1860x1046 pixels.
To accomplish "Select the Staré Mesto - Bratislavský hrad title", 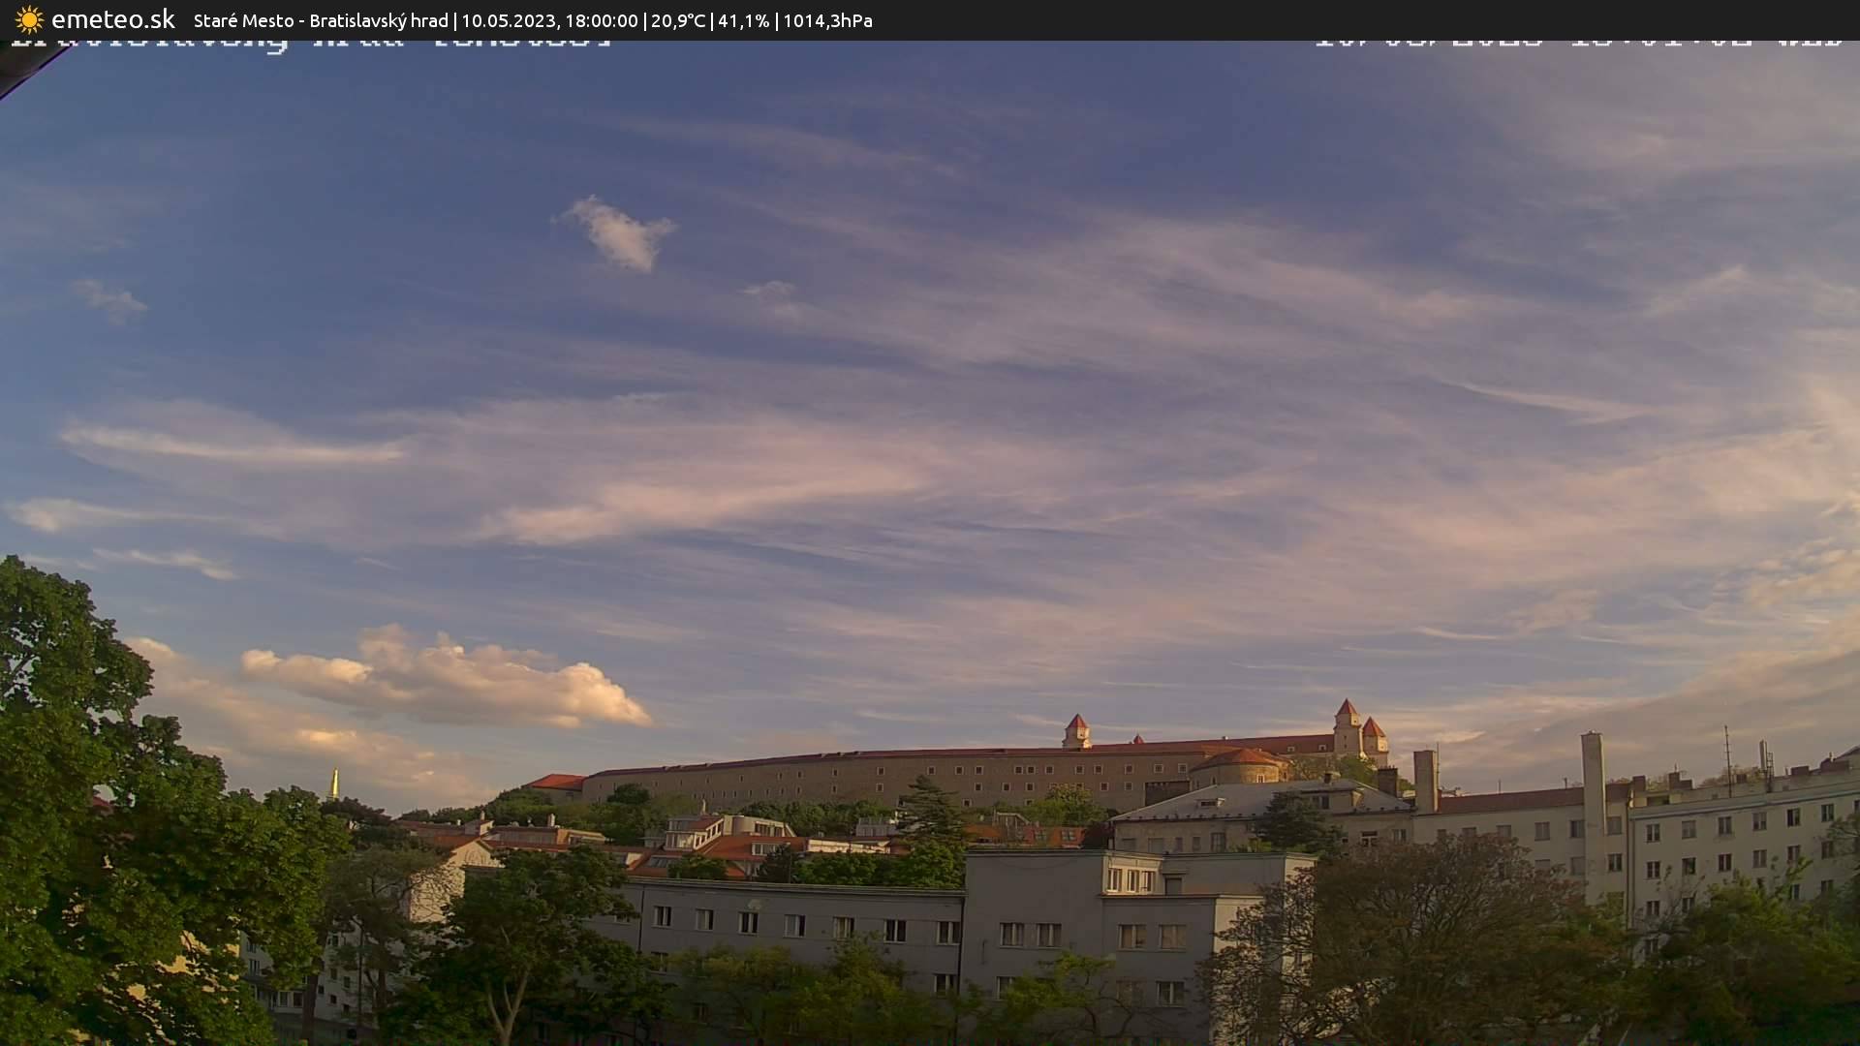I will pos(320,20).
